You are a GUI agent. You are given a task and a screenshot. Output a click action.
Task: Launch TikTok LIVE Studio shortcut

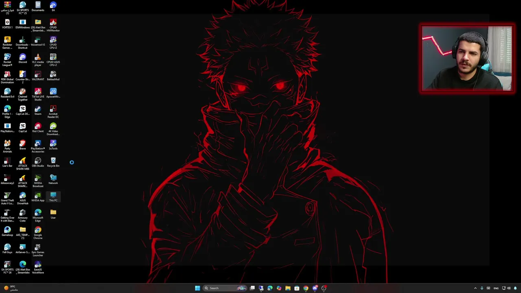[x=38, y=94]
